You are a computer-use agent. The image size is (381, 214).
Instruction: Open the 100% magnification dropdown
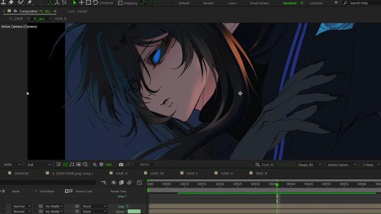tap(12, 164)
